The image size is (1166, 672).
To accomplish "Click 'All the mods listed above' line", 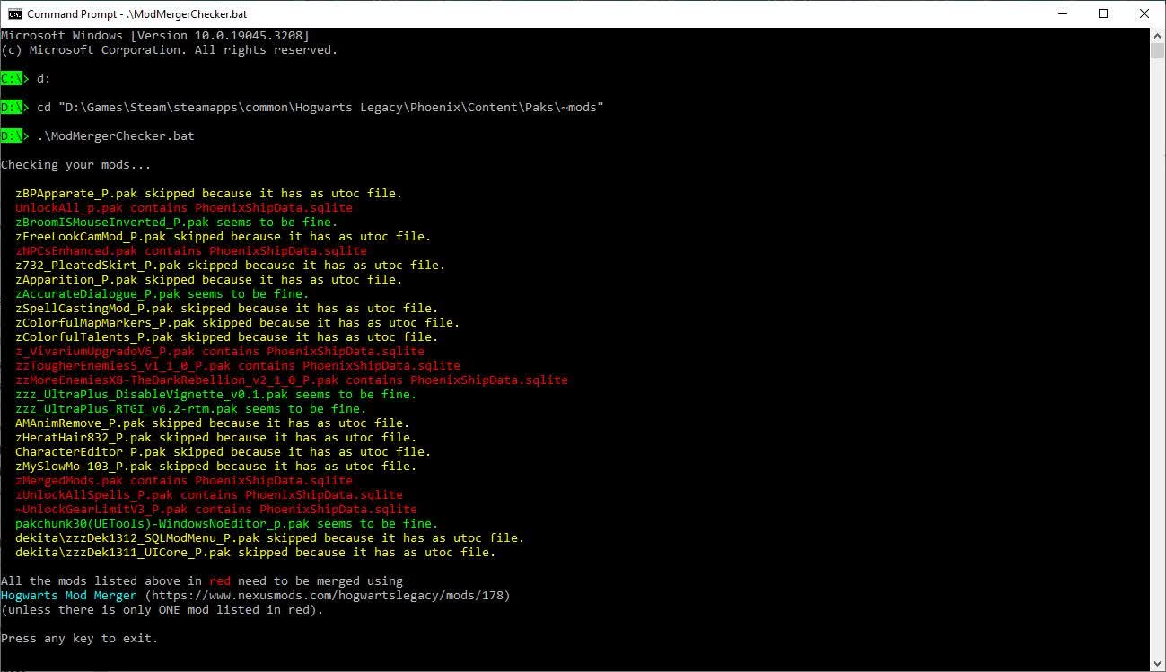I will (202, 581).
